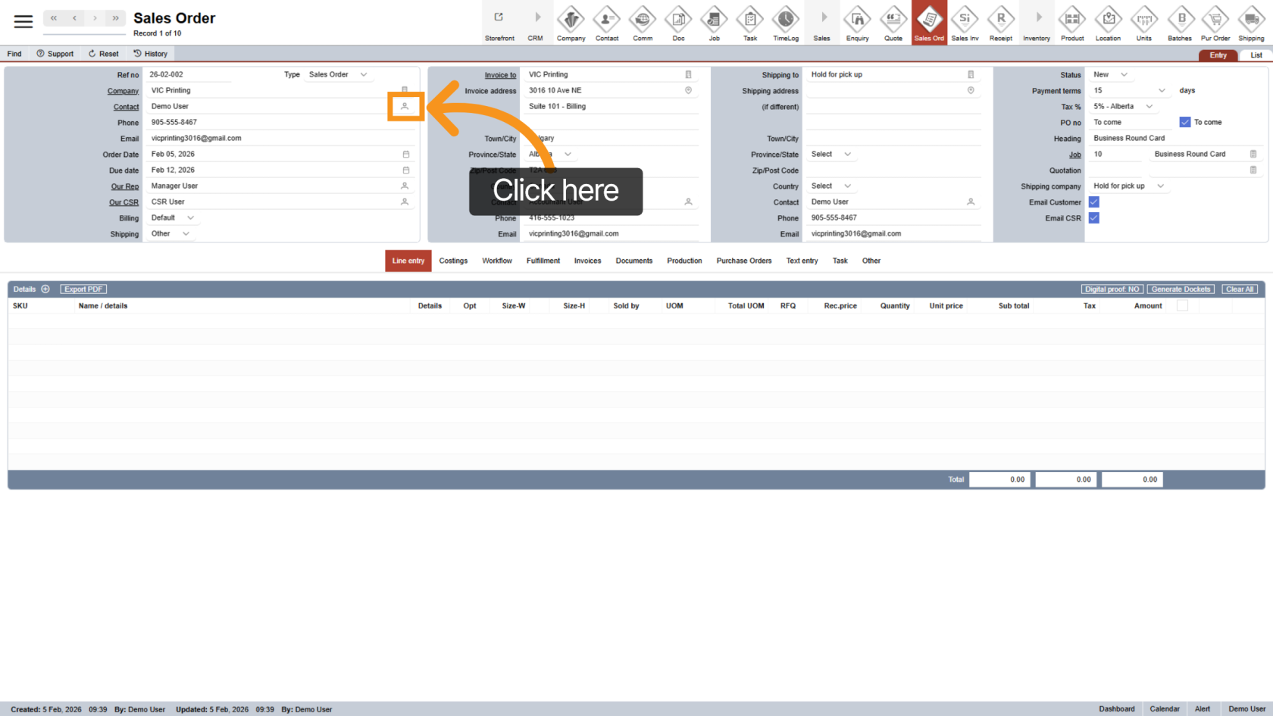The width and height of the screenshot is (1273, 716).
Task: Click the Export PDF button
Action: click(83, 289)
